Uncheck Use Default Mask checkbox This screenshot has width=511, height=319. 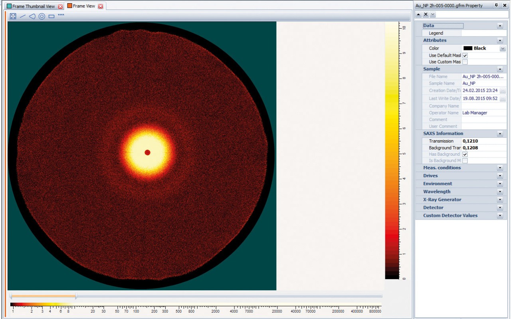pos(465,55)
